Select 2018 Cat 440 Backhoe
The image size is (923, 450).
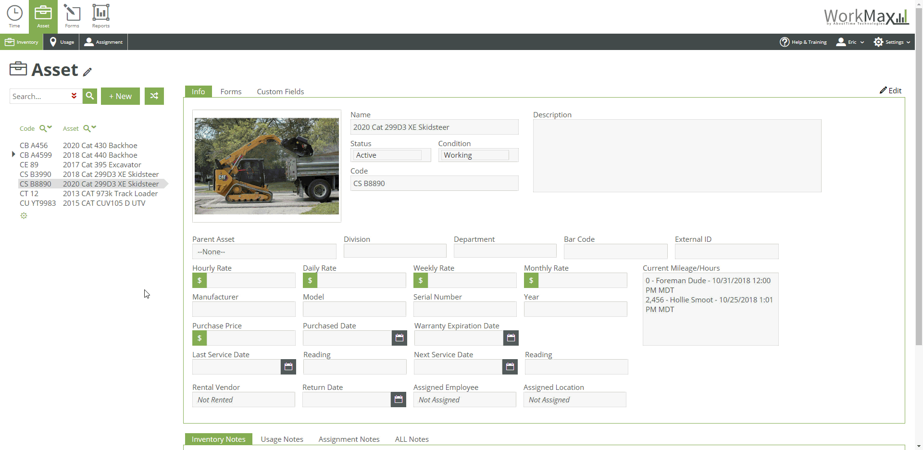coord(100,155)
